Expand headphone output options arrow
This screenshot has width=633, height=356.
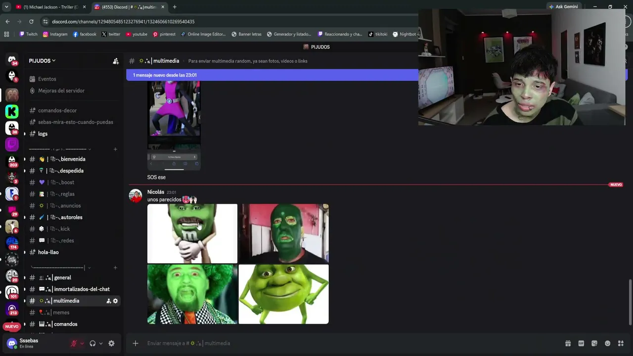point(100,343)
